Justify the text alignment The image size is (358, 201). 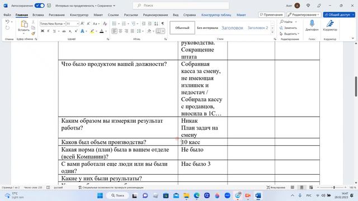133,31
